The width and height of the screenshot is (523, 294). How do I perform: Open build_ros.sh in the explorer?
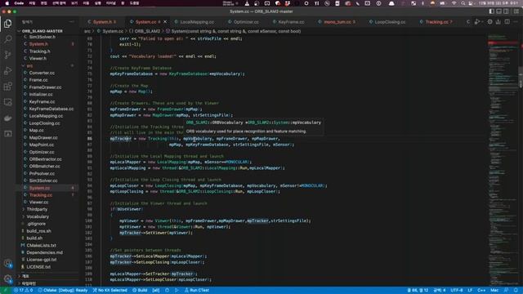[x=38, y=231]
